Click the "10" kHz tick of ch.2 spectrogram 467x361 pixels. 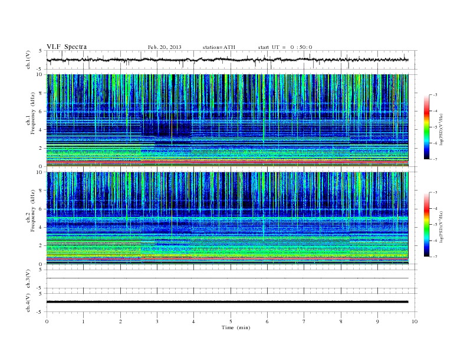(40, 172)
